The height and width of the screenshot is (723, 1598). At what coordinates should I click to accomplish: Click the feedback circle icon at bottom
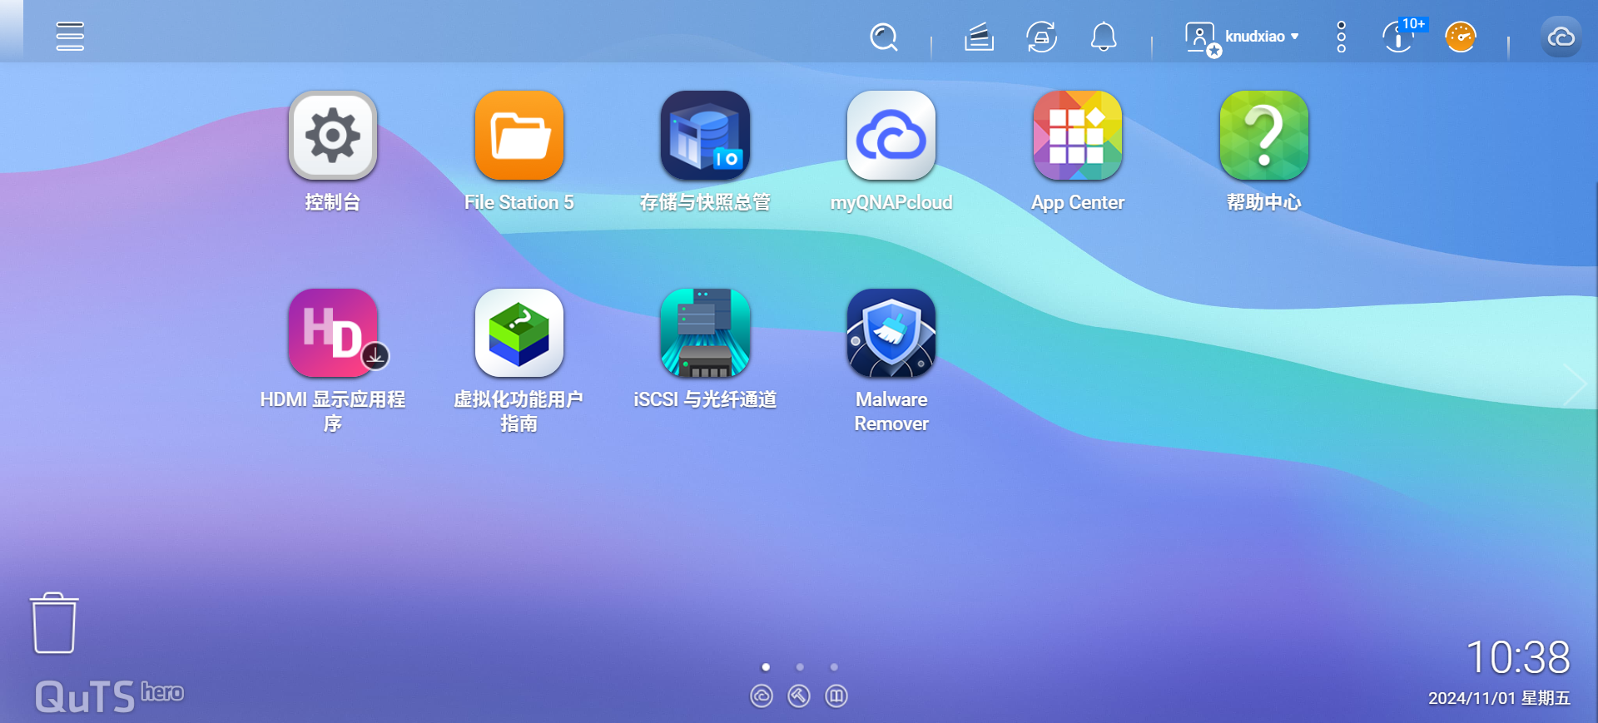pyautogui.click(x=836, y=696)
